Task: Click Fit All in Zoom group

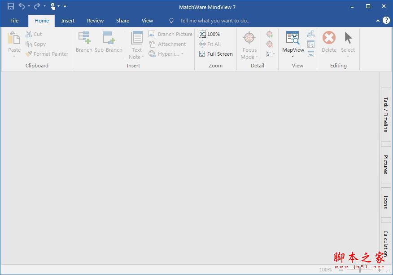Action: click(x=210, y=44)
